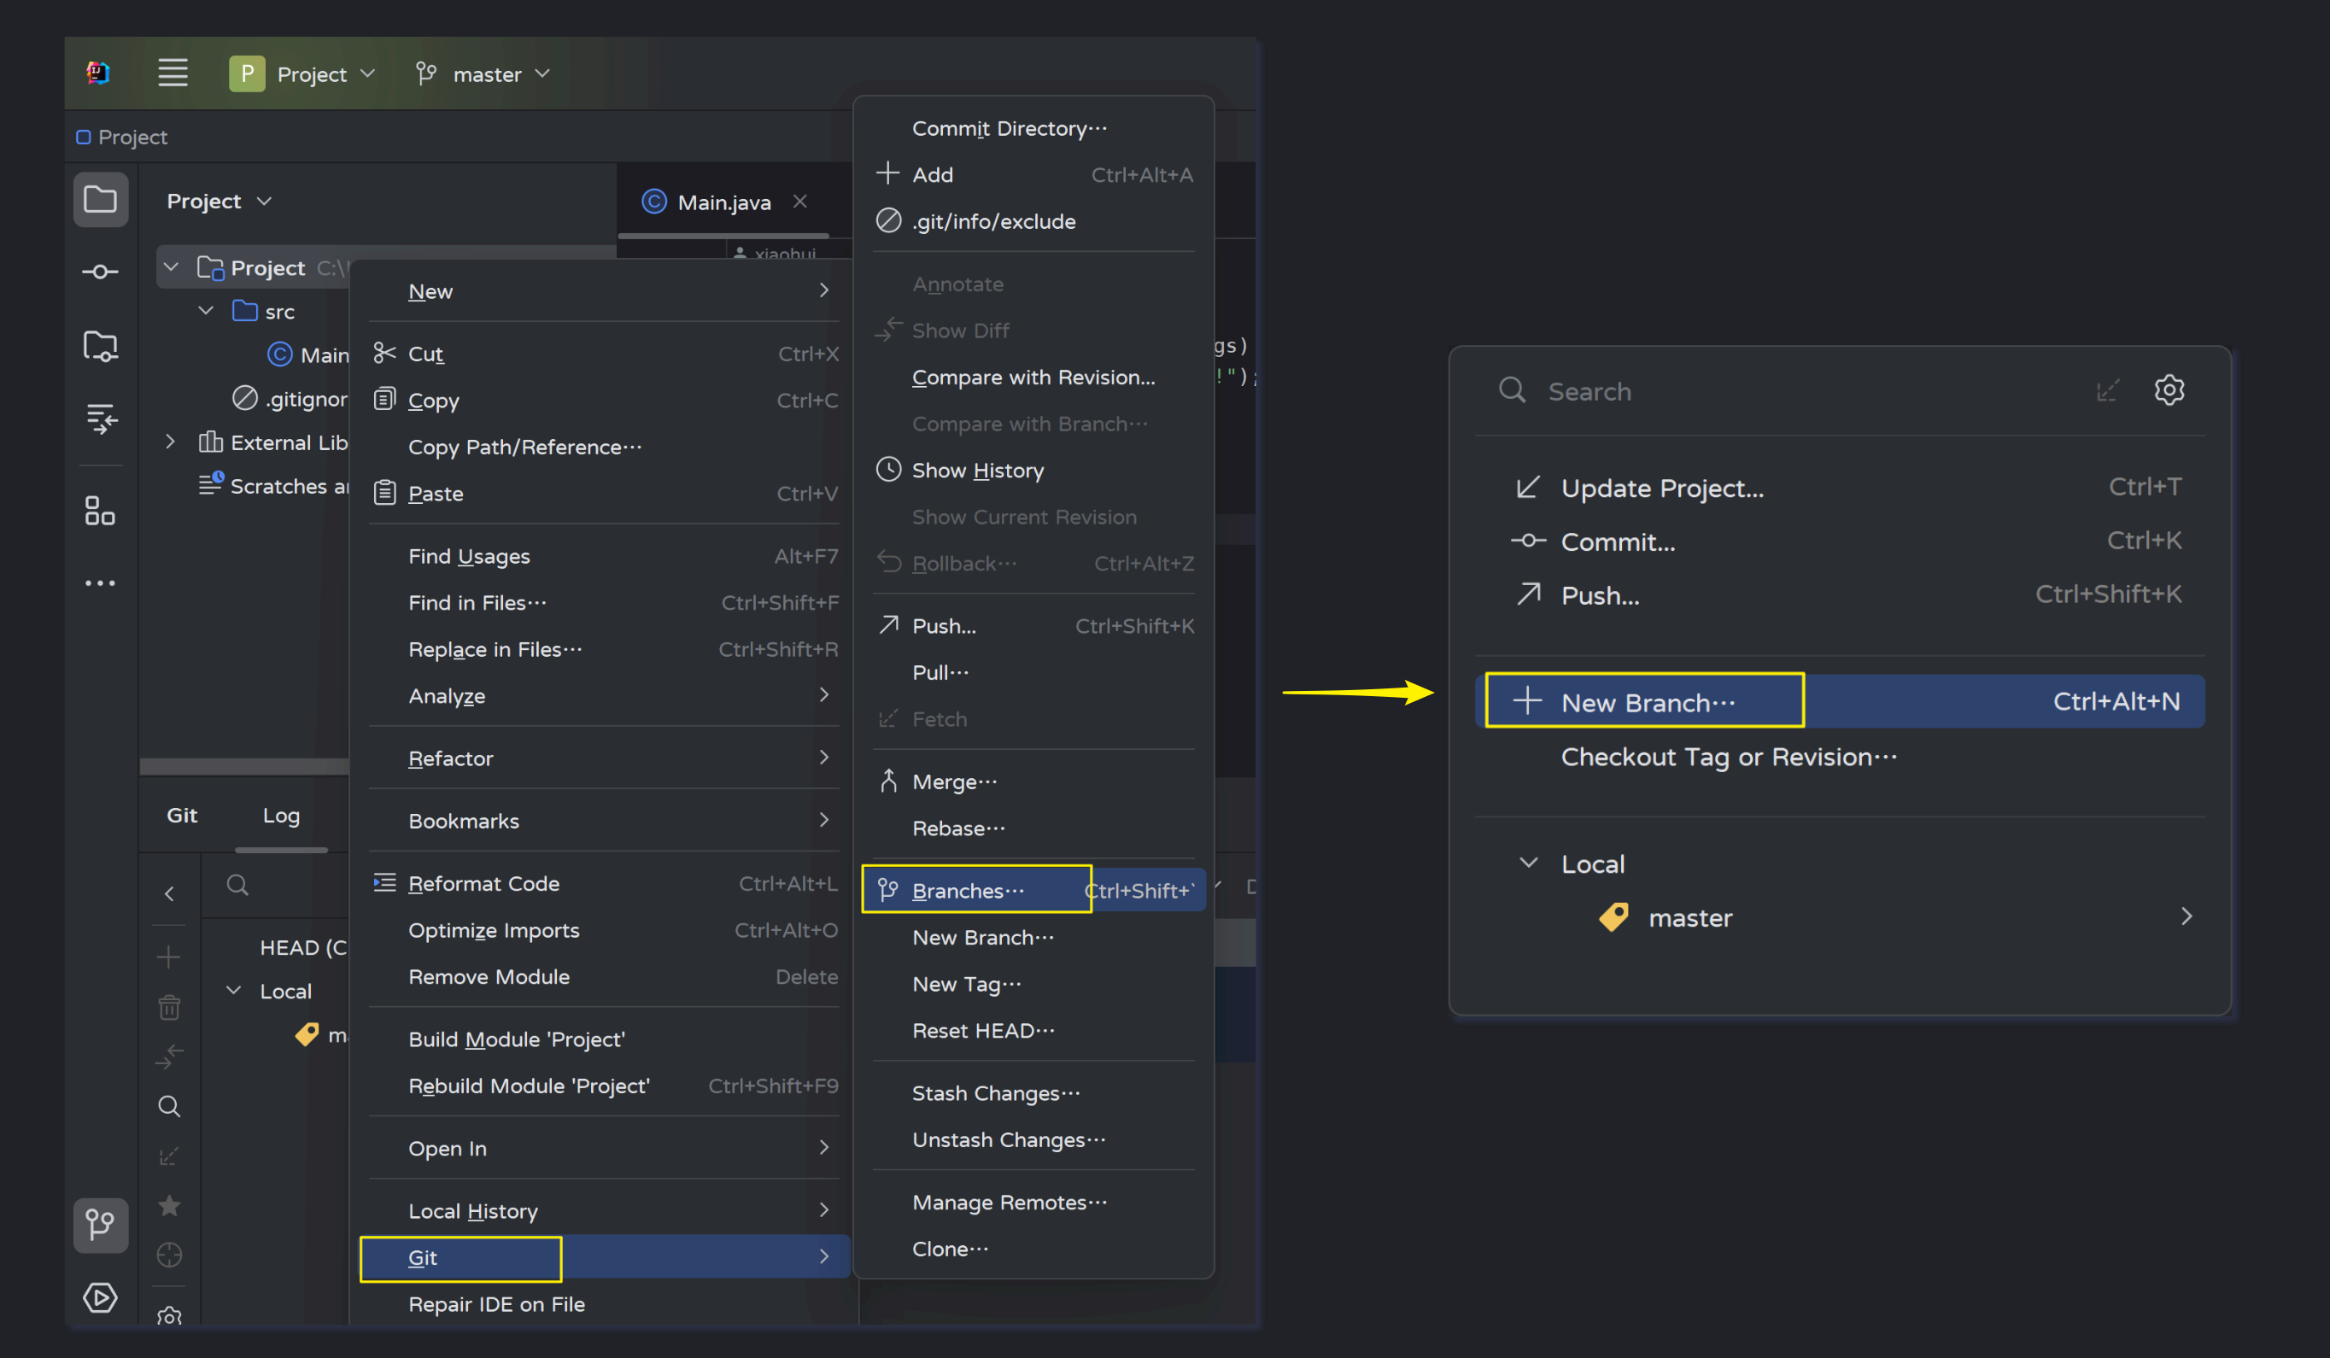
Task: Open the main hamburger menu
Action: 172,73
